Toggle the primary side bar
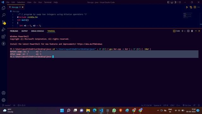 [x=169, y=2]
